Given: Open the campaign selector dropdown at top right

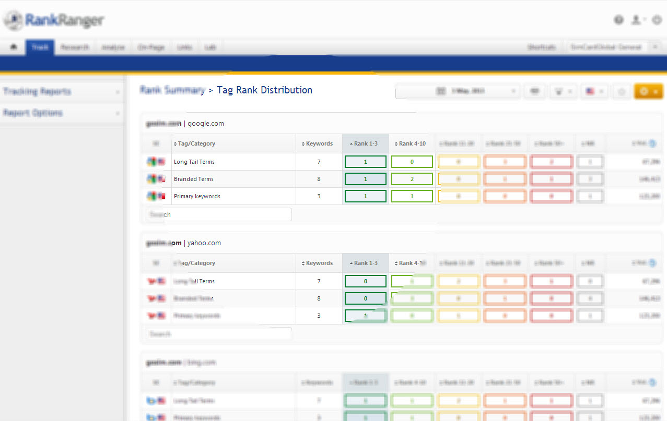Looking at the screenshot, I should tap(614, 47).
